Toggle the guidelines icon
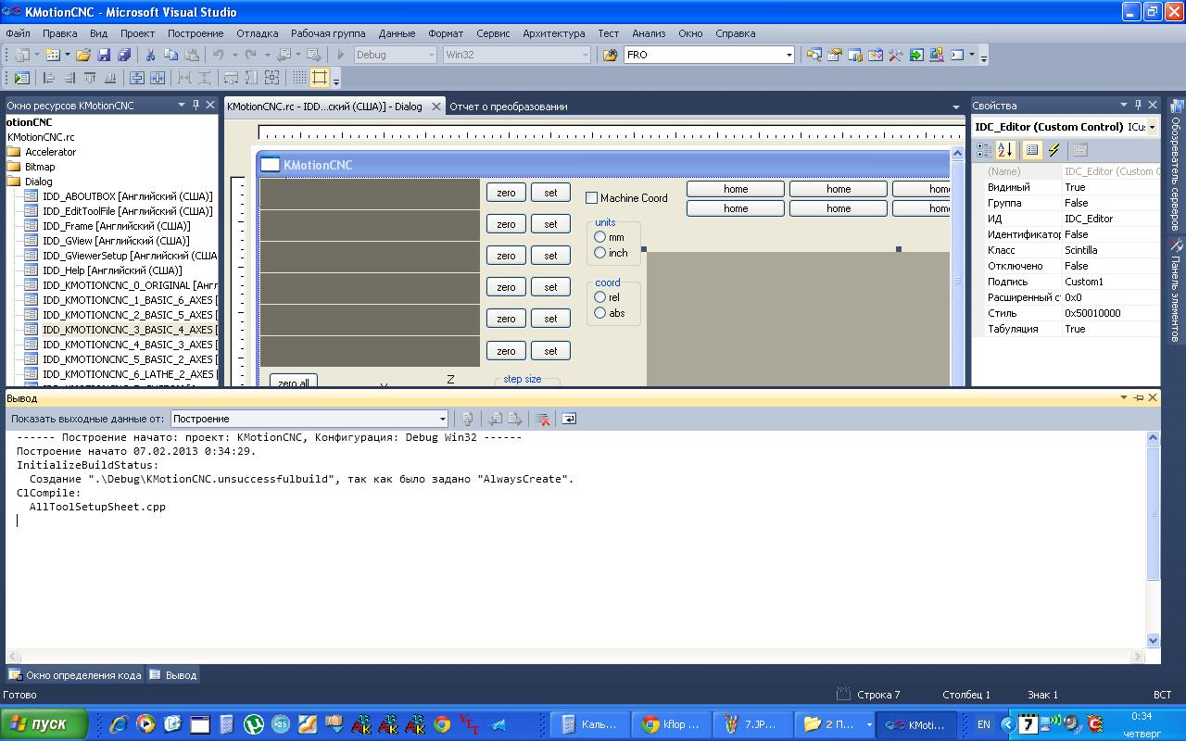1186x741 pixels. click(x=320, y=78)
